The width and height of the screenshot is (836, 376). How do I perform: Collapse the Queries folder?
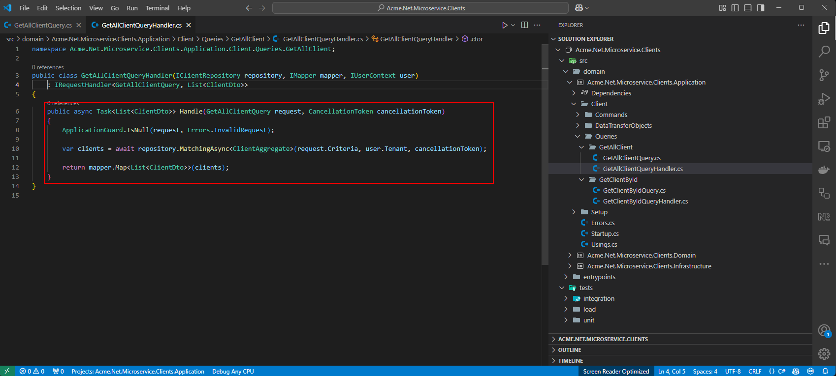pos(578,136)
